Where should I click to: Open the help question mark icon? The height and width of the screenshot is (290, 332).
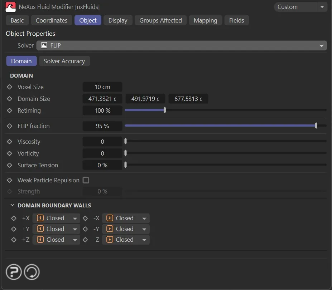(13, 272)
